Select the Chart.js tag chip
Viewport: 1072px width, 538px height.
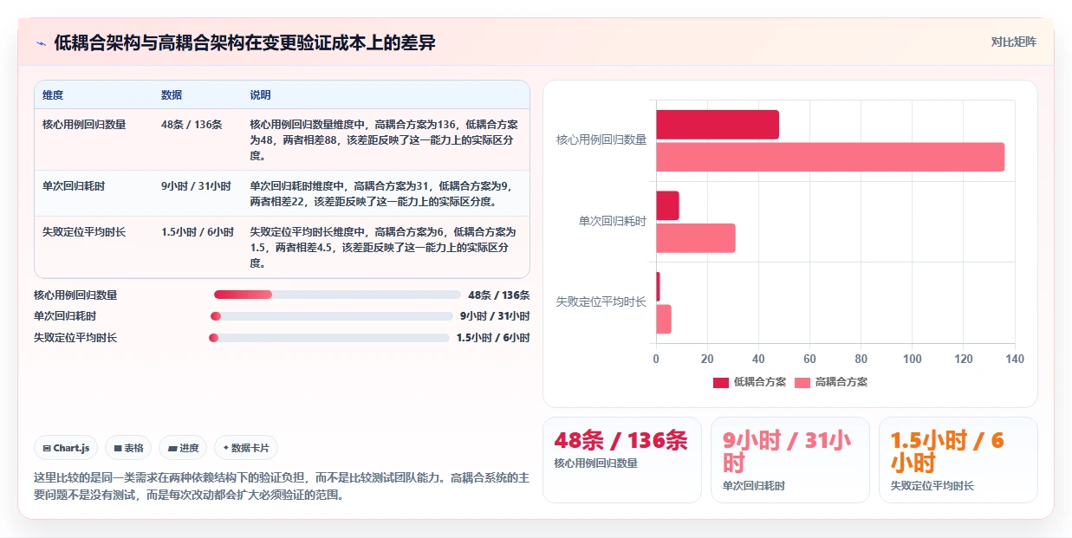(67, 448)
